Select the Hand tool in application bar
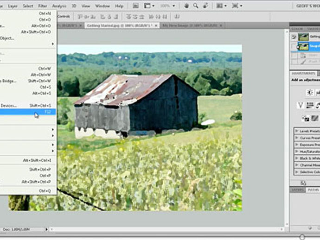 [x=186, y=6]
